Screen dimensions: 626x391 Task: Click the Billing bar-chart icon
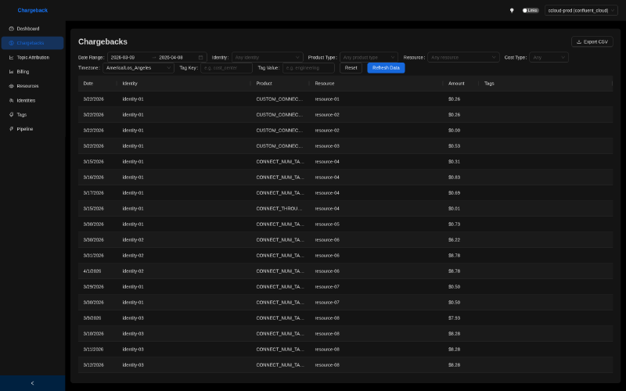click(11, 72)
